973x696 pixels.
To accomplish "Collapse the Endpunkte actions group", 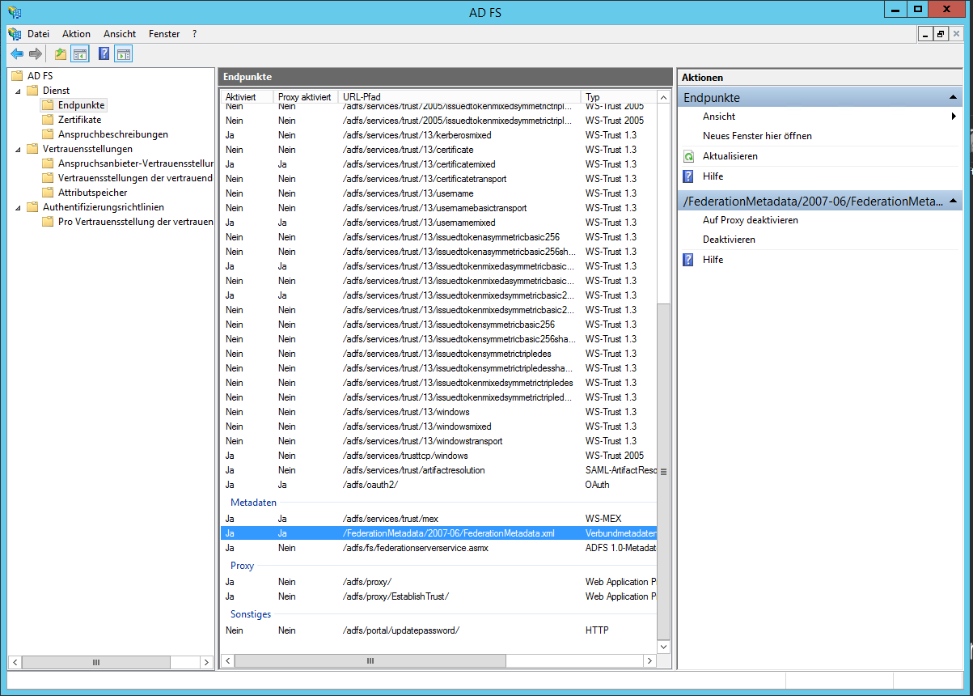I will [x=954, y=97].
